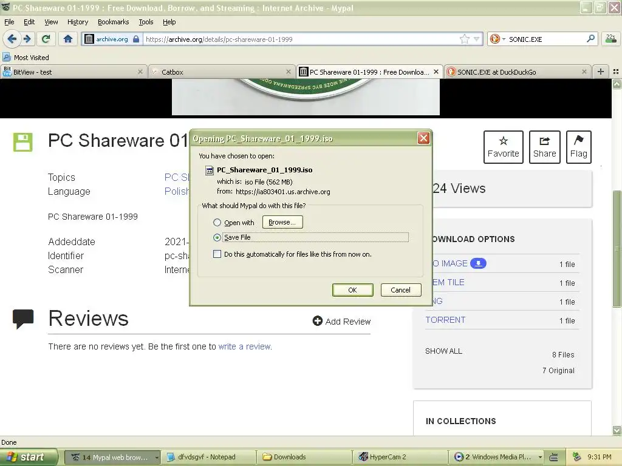Close the Opening PC_Shareware dialog with X
The width and height of the screenshot is (622, 466).
coord(423,138)
